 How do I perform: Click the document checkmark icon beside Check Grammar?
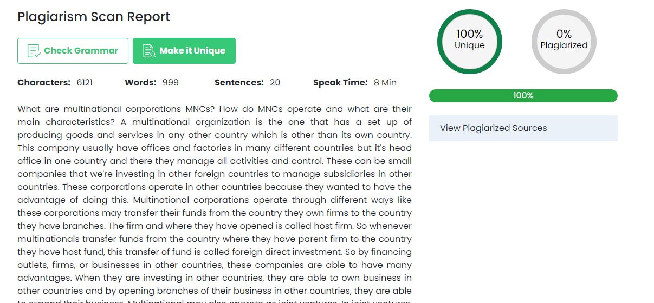(34, 51)
